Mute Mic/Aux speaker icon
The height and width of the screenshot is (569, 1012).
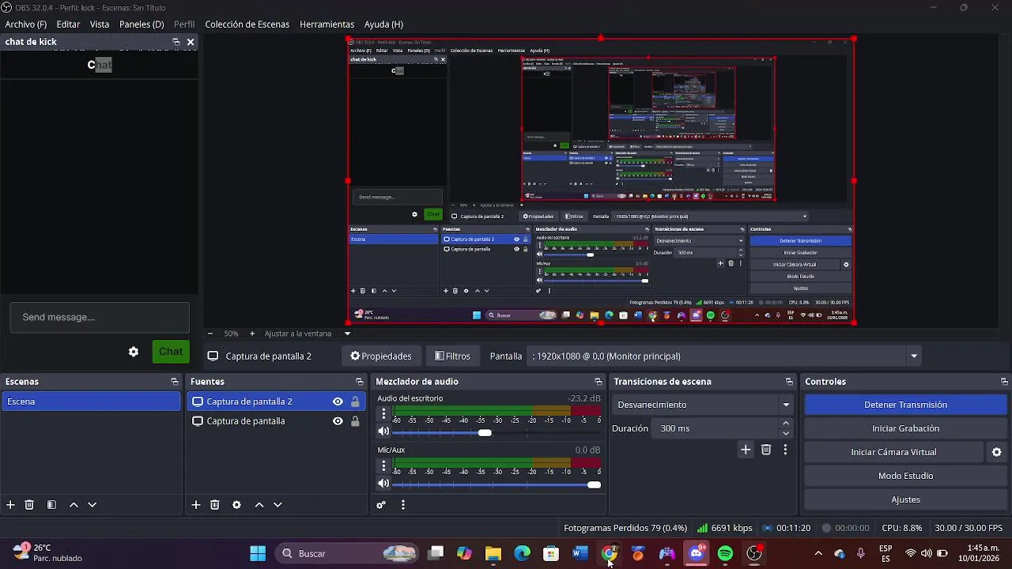(383, 484)
